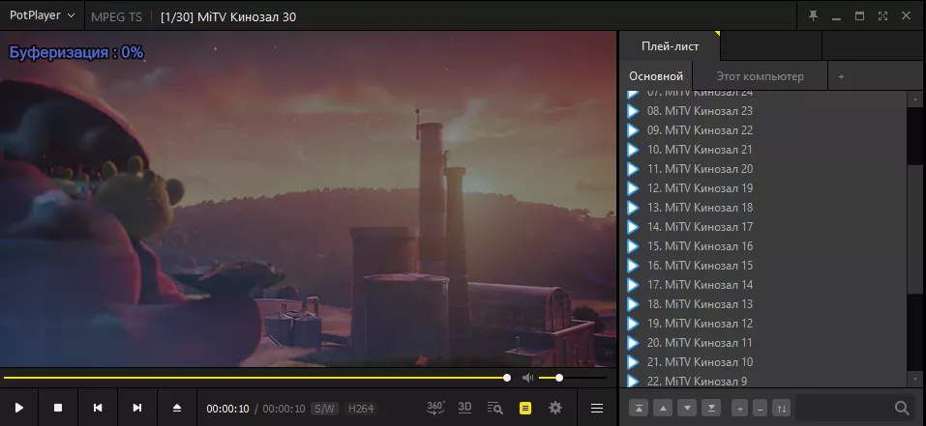Add items to the playlist with the plus button
The height and width of the screenshot is (426, 926).
740,408
